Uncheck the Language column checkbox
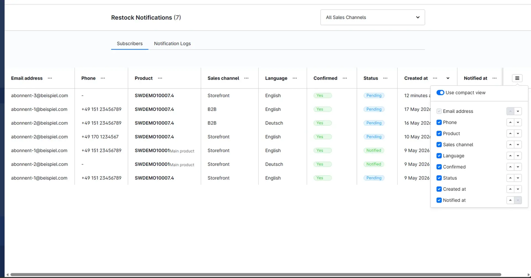 pyautogui.click(x=439, y=156)
